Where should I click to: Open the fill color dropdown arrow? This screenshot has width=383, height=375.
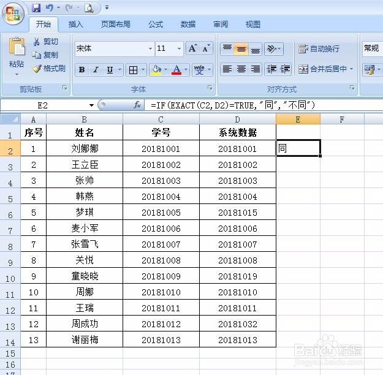tap(166, 70)
